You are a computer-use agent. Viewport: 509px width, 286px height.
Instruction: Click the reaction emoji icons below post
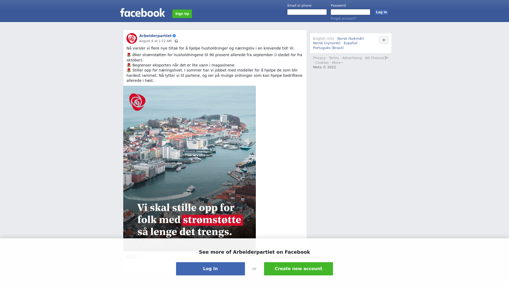click(x=131, y=256)
